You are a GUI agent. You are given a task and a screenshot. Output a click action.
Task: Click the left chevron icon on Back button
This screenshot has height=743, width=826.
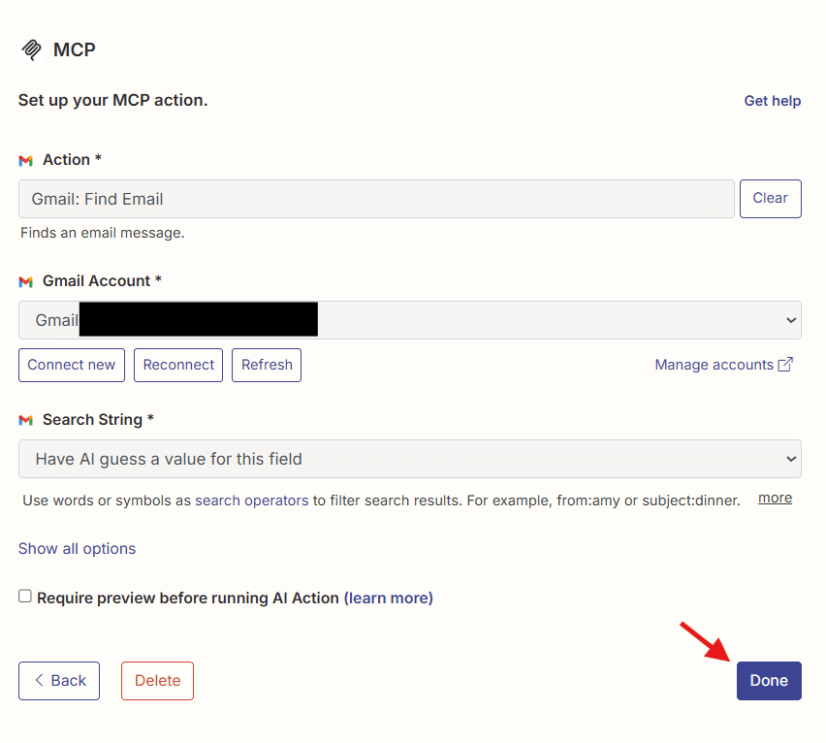coord(39,680)
